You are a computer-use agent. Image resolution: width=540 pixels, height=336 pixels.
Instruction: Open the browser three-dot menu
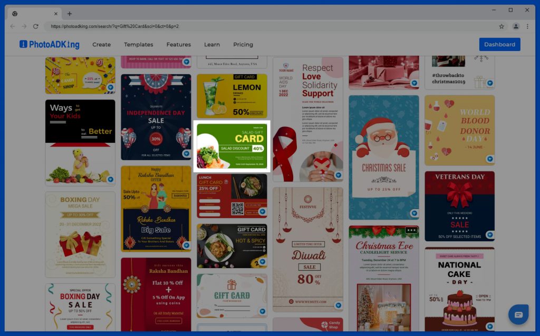(527, 26)
